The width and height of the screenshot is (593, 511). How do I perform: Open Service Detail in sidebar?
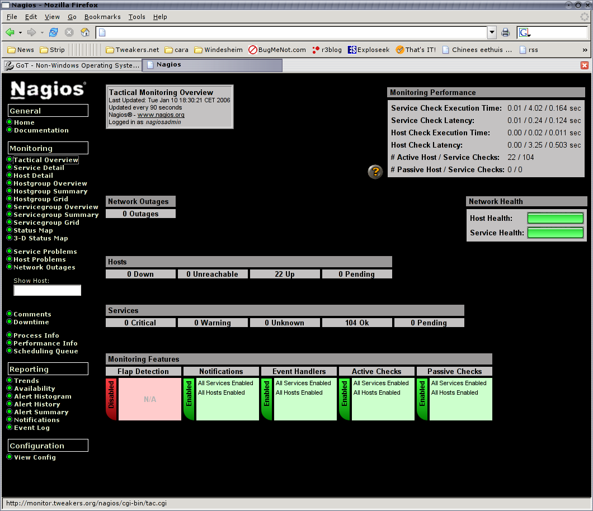tap(39, 168)
